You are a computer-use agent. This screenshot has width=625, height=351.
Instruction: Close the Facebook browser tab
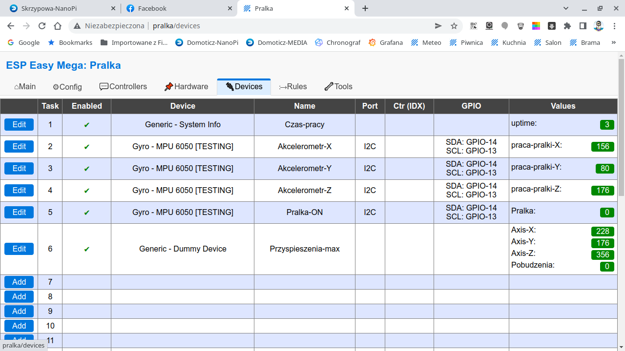point(230,8)
